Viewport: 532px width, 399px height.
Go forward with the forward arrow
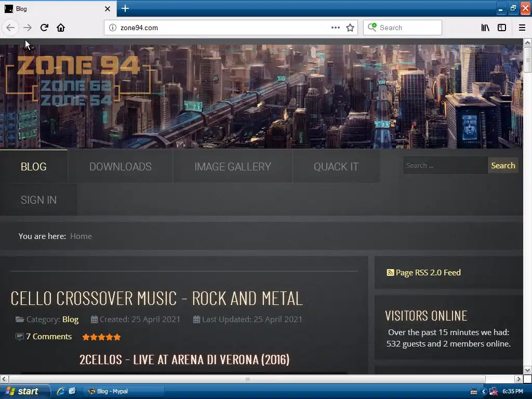click(28, 28)
